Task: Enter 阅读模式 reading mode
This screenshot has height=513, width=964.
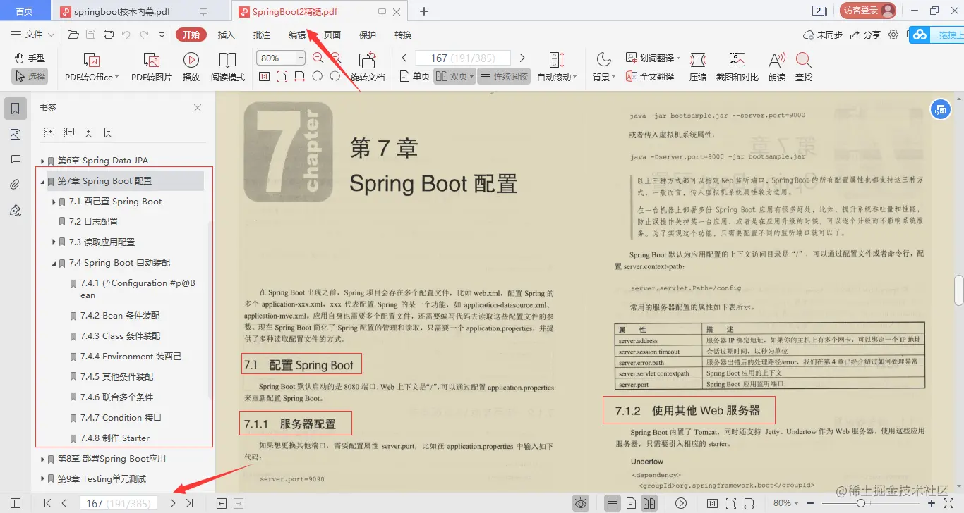Action: 227,67
